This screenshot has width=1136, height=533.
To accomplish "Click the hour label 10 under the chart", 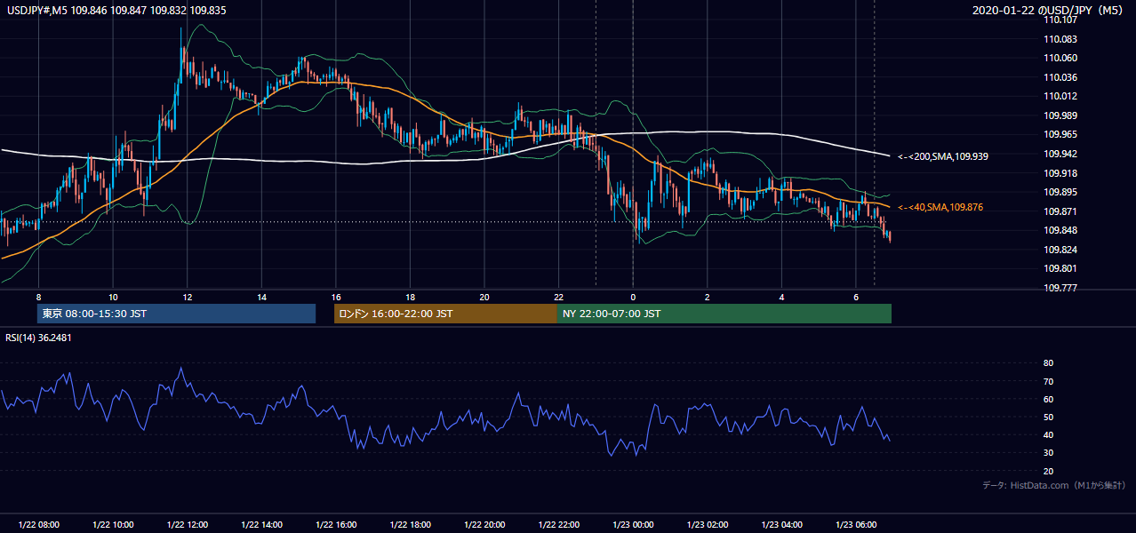I will [113, 297].
